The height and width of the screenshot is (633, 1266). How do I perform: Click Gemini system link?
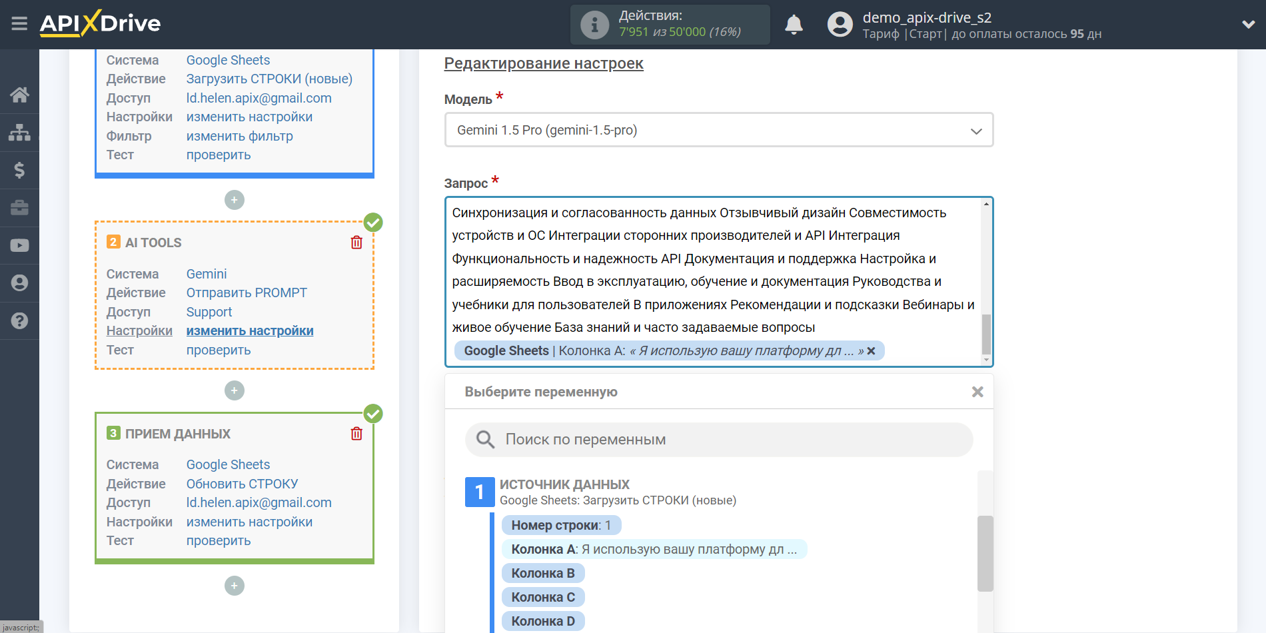(207, 274)
